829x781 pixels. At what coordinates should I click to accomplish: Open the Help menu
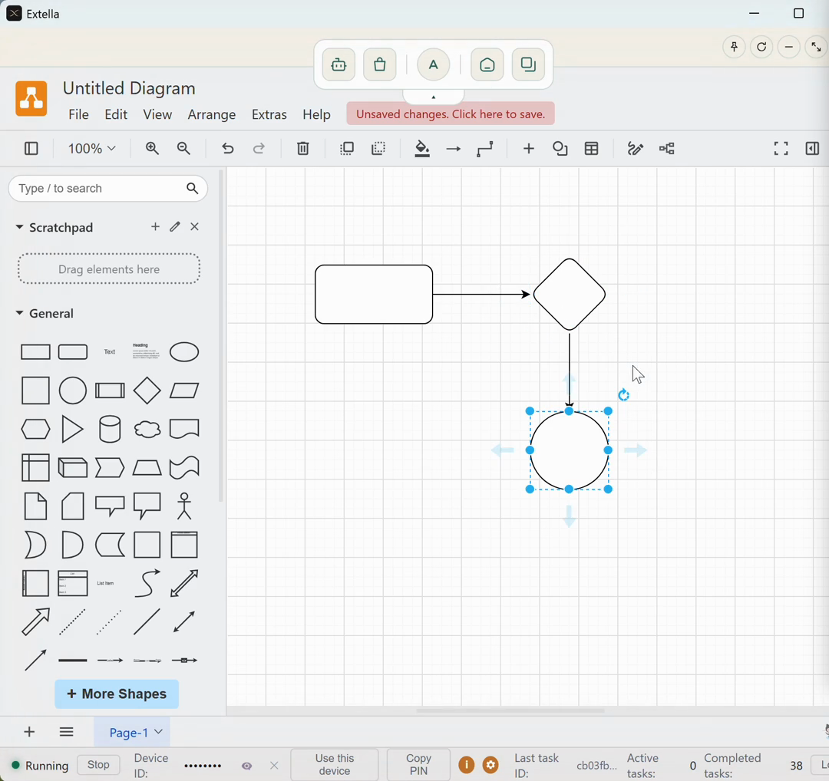tap(317, 114)
